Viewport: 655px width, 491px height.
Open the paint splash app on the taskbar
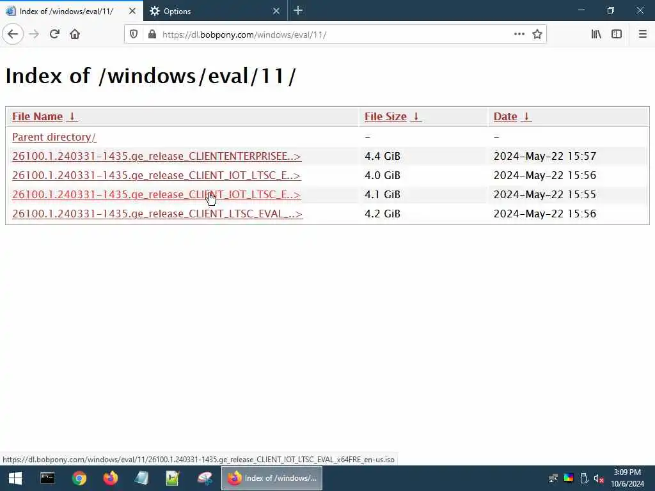click(205, 478)
